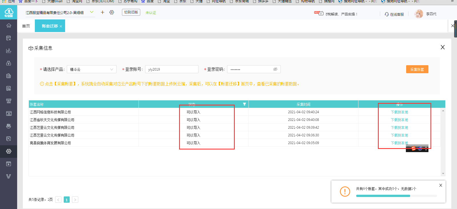Click the V icon at sidebar bottom
Viewport: 457px width, 209px height.
pos(9,176)
